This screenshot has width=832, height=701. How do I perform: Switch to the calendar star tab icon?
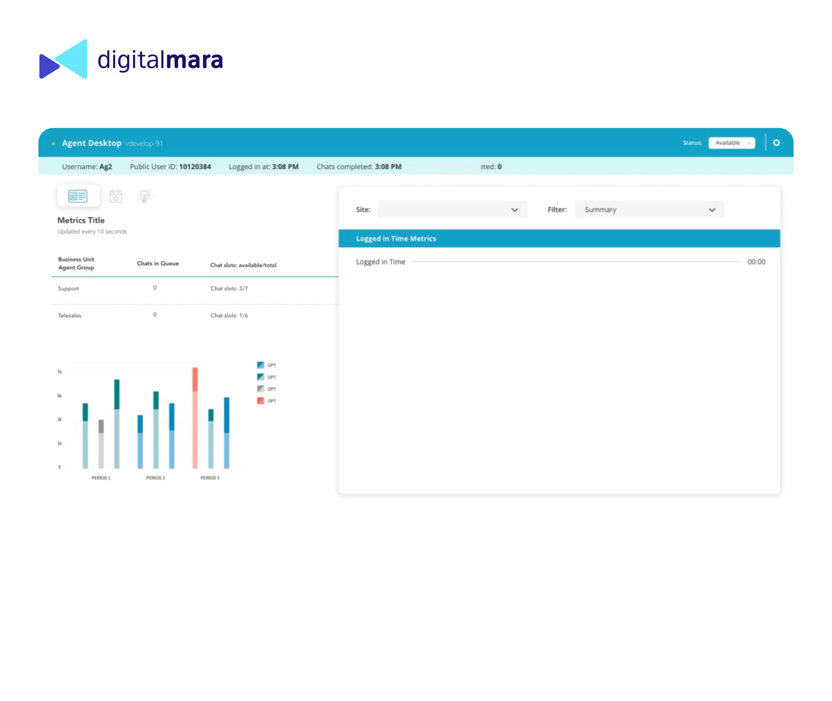pyautogui.click(x=116, y=196)
